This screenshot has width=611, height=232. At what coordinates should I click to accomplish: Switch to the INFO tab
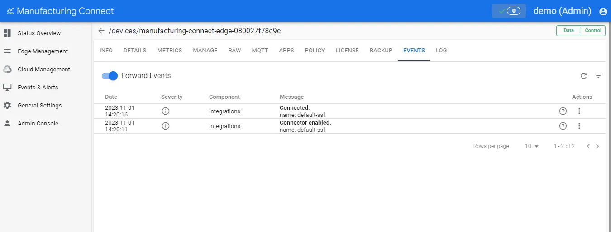(x=106, y=51)
